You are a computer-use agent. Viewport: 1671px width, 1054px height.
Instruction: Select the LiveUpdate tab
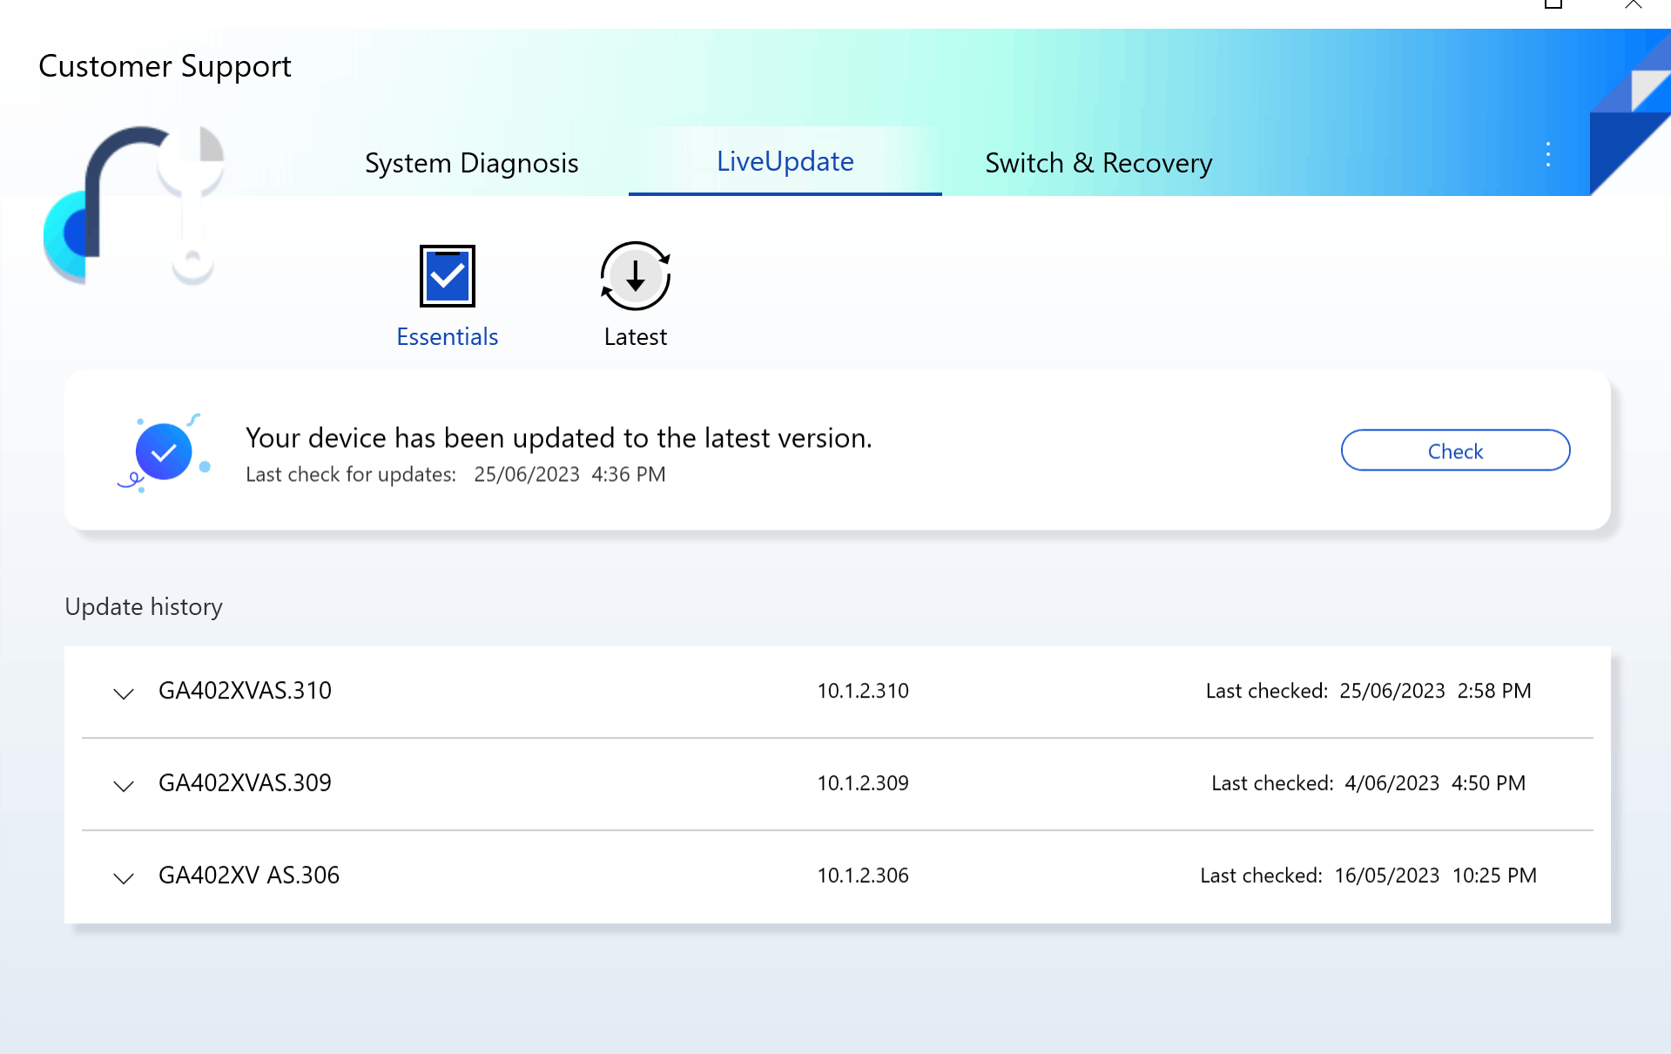(785, 161)
